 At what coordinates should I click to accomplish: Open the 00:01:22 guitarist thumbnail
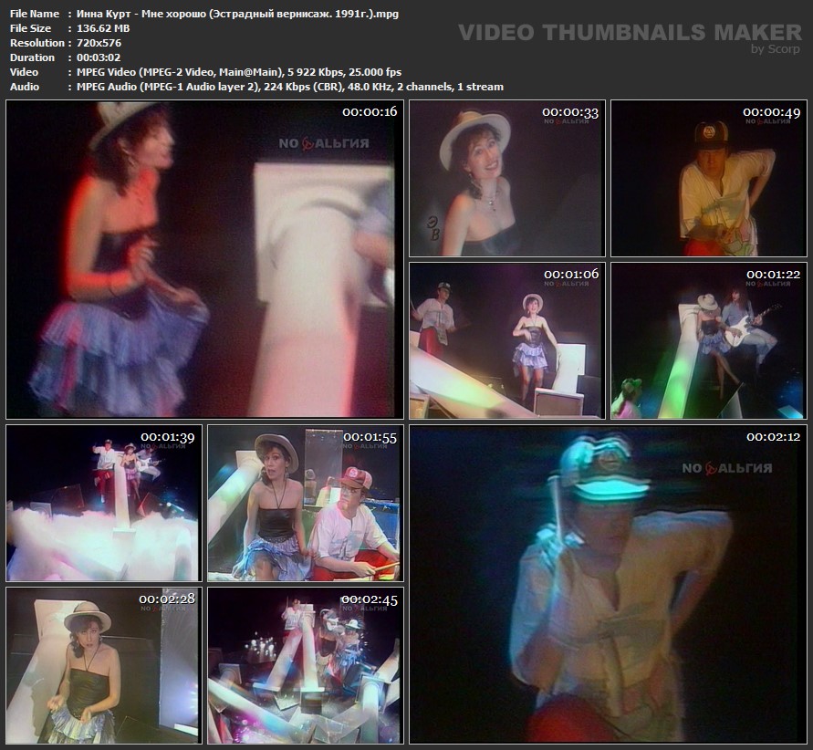pos(708,340)
